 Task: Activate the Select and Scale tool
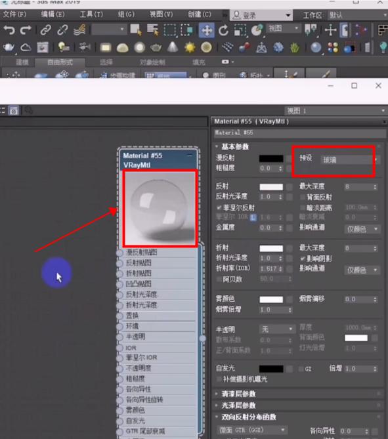[240, 30]
